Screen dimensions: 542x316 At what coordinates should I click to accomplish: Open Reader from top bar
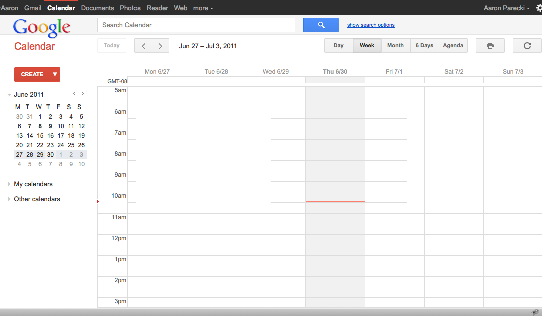pos(157,8)
